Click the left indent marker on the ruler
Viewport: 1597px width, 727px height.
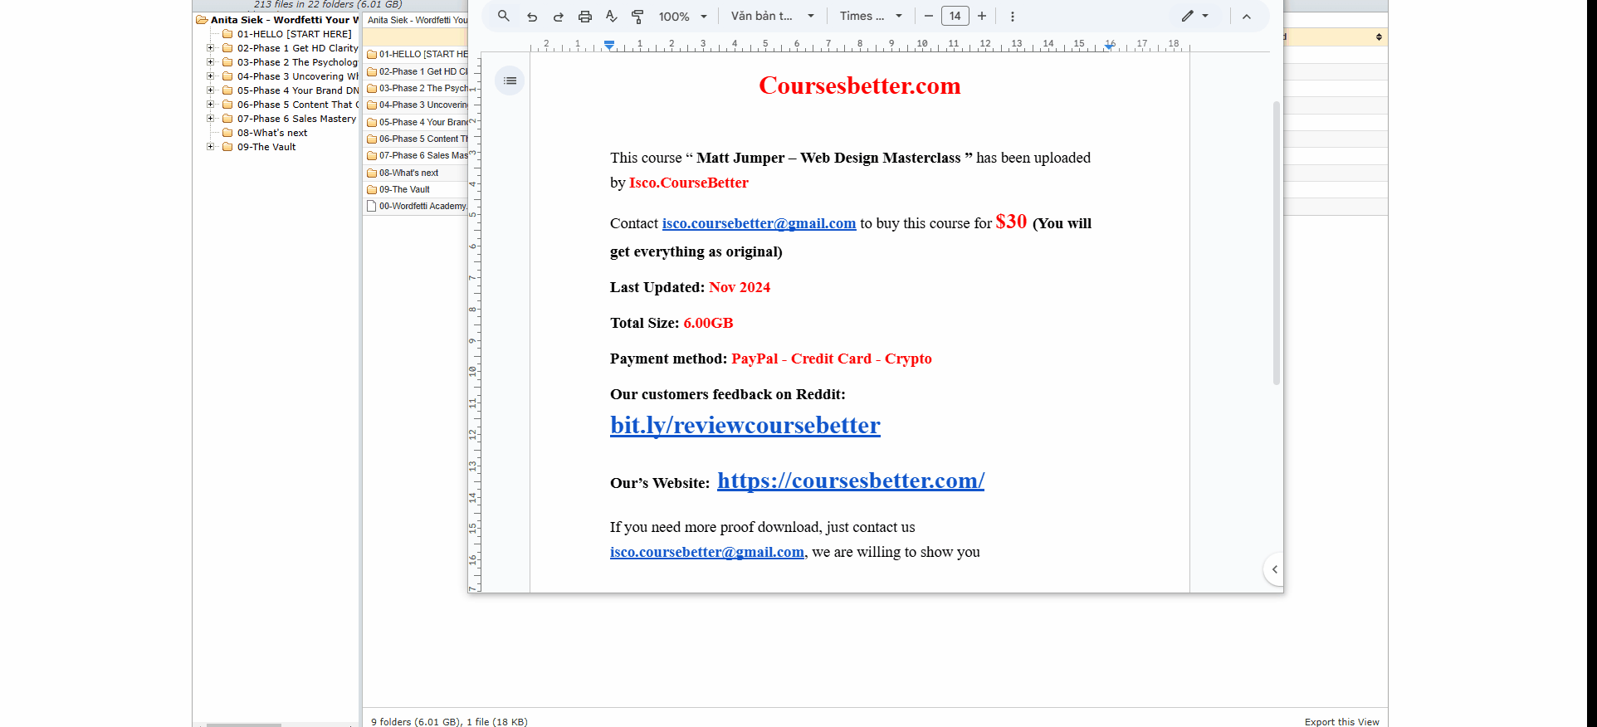tap(609, 45)
